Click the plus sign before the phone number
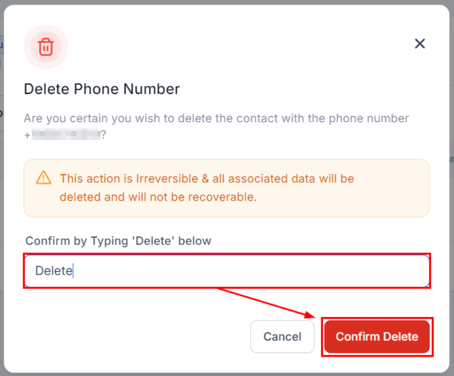Image resolution: width=454 pixels, height=376 pixels. point(27,135)
